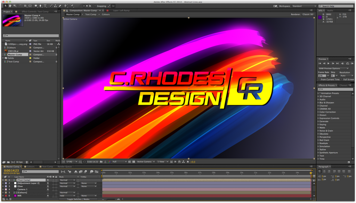Choose the Rectangle shape tool

coord(35,6)
